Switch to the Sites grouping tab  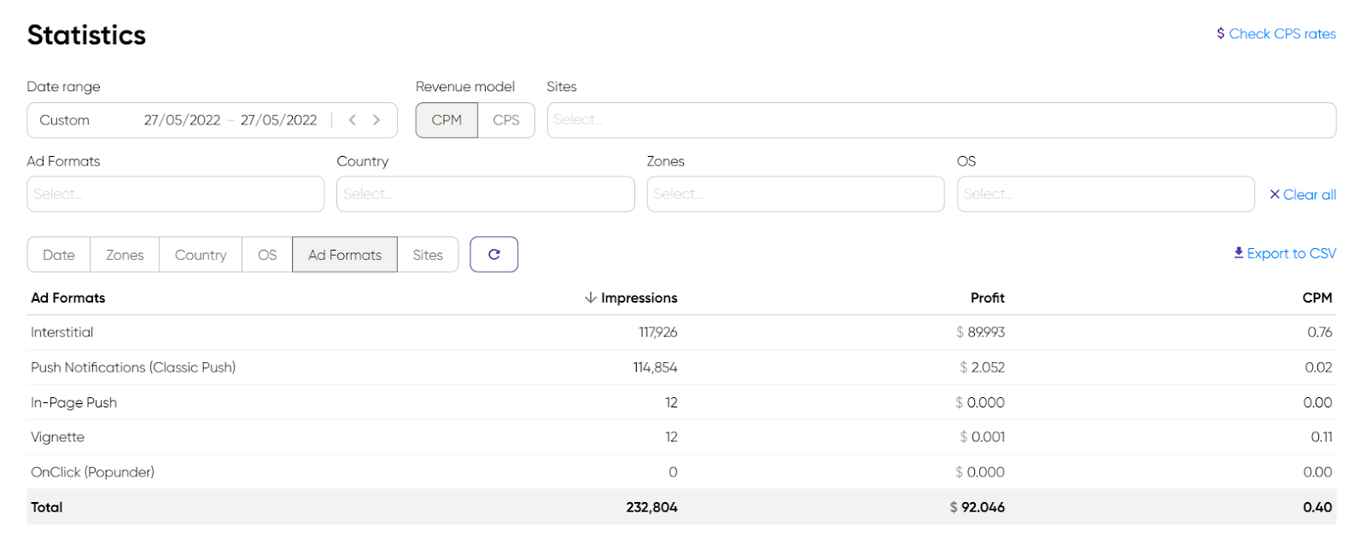428,255
